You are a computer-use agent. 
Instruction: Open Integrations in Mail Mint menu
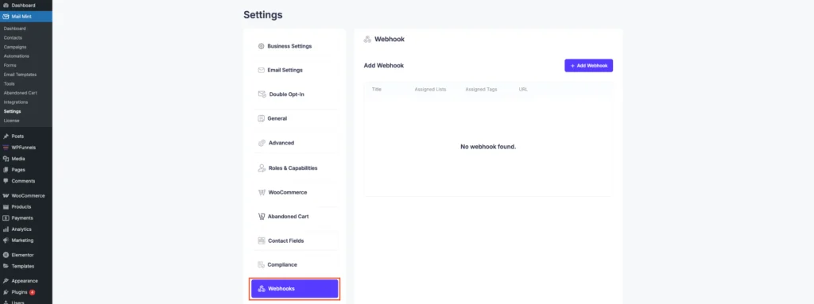16,102
